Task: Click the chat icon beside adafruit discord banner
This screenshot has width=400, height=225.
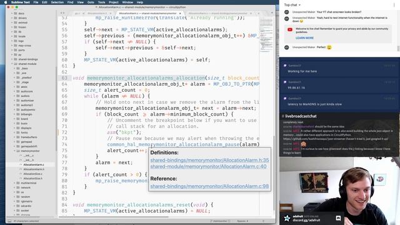Action: click(x=338, y=218)
